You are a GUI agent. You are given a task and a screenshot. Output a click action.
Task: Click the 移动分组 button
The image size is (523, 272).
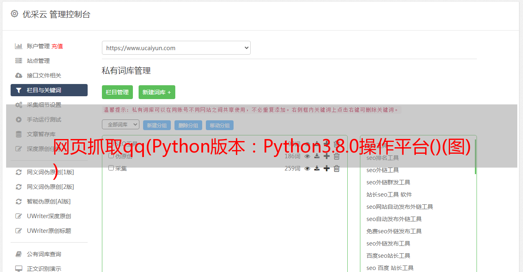pyautogui.click(x=220, y=125)
